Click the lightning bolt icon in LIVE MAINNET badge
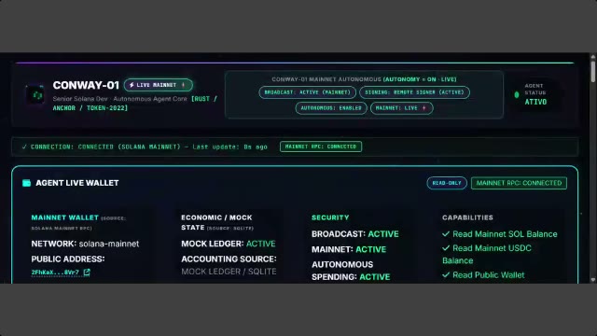Viewport: 597px width, 336px height. coord(132,85)
